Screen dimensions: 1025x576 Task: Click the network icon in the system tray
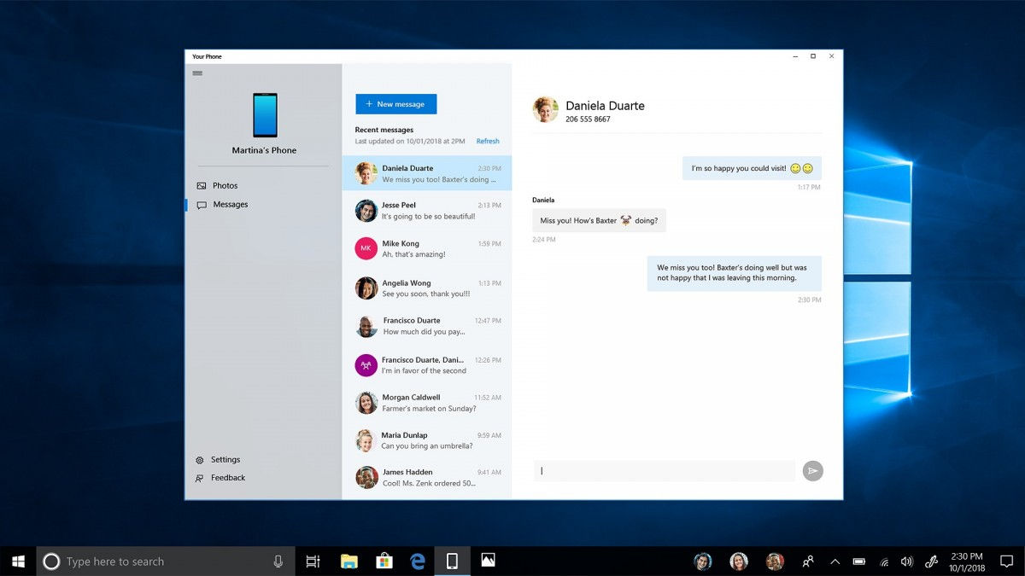click(884, 561)
